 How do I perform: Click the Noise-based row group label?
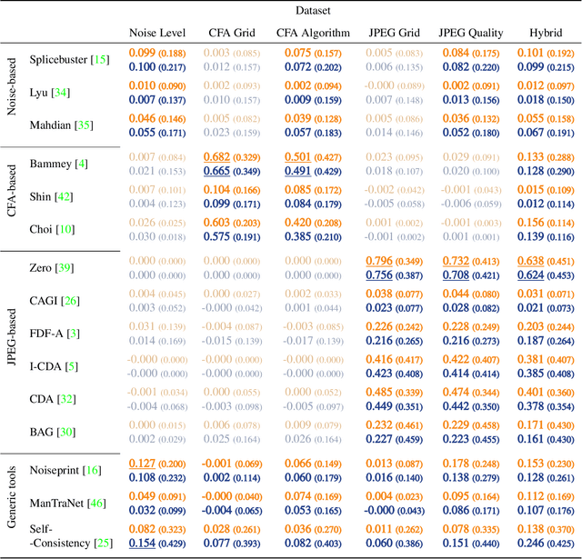click(x=12, y=86)
